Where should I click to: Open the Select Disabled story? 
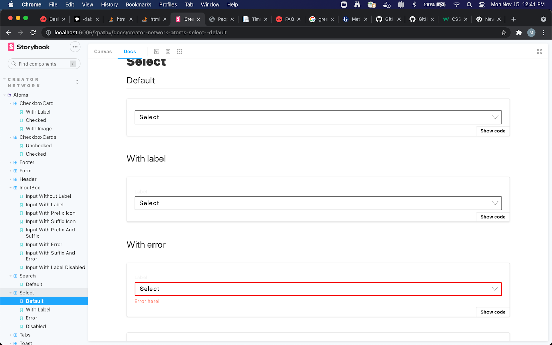click(x=36, y=326)
